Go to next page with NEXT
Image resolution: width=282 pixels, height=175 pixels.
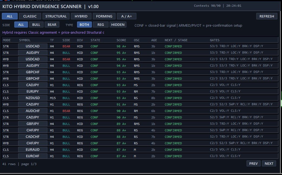[x=269, y=163]
